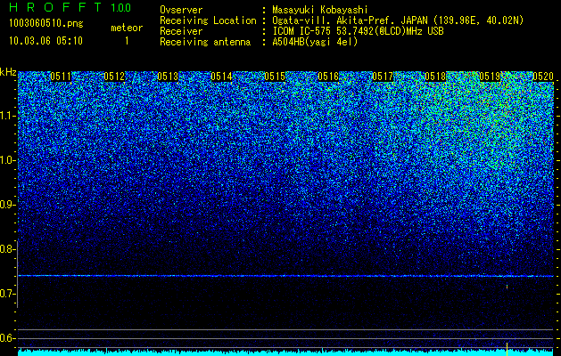The height and width of the screenshot is (356, 561).
Task: Click the 0516 time marker
Action: (x=328, y=76)
